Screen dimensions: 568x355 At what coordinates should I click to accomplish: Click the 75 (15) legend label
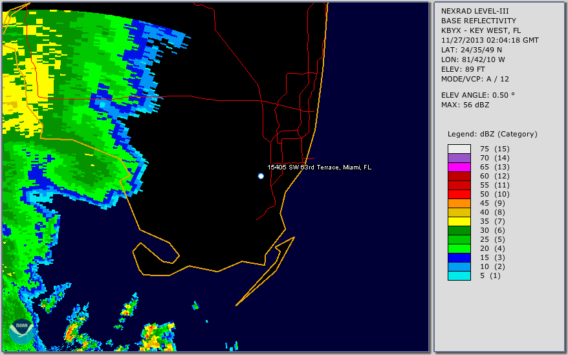point(495,149)
